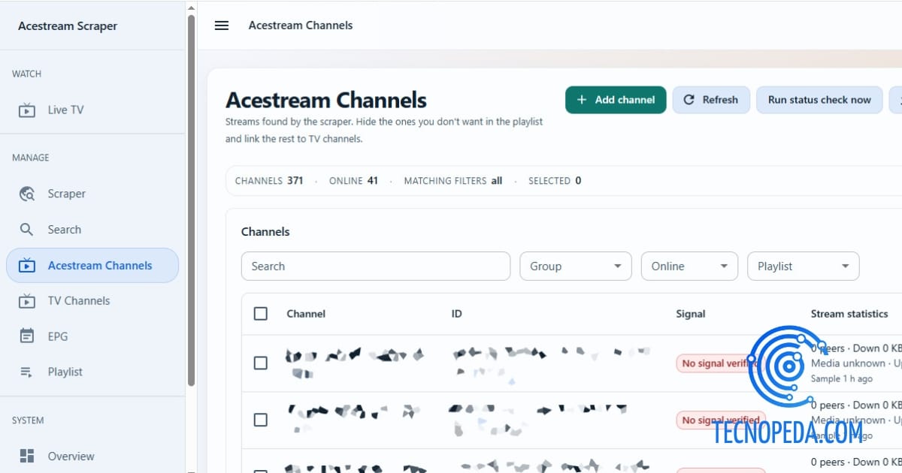This screenshot has width=902, height=473.
Task: Open the Playlist filter dropdown
Action: click(x=803, y=266)
